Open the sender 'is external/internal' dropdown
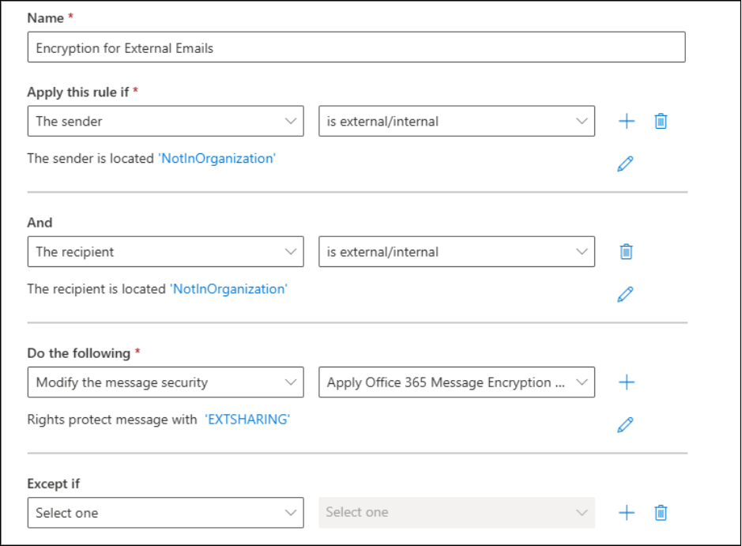Image resolution: width=742 pixels, height=546 pixels. (x=457, y=121)
